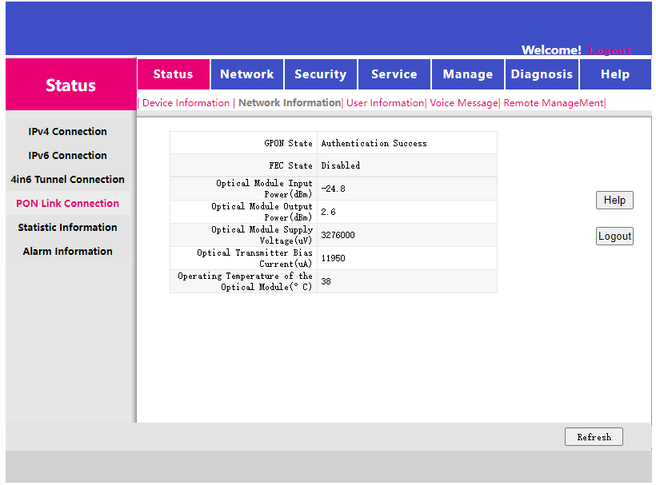Click the Operating Temperature label
656x485 pixels.
245,281
